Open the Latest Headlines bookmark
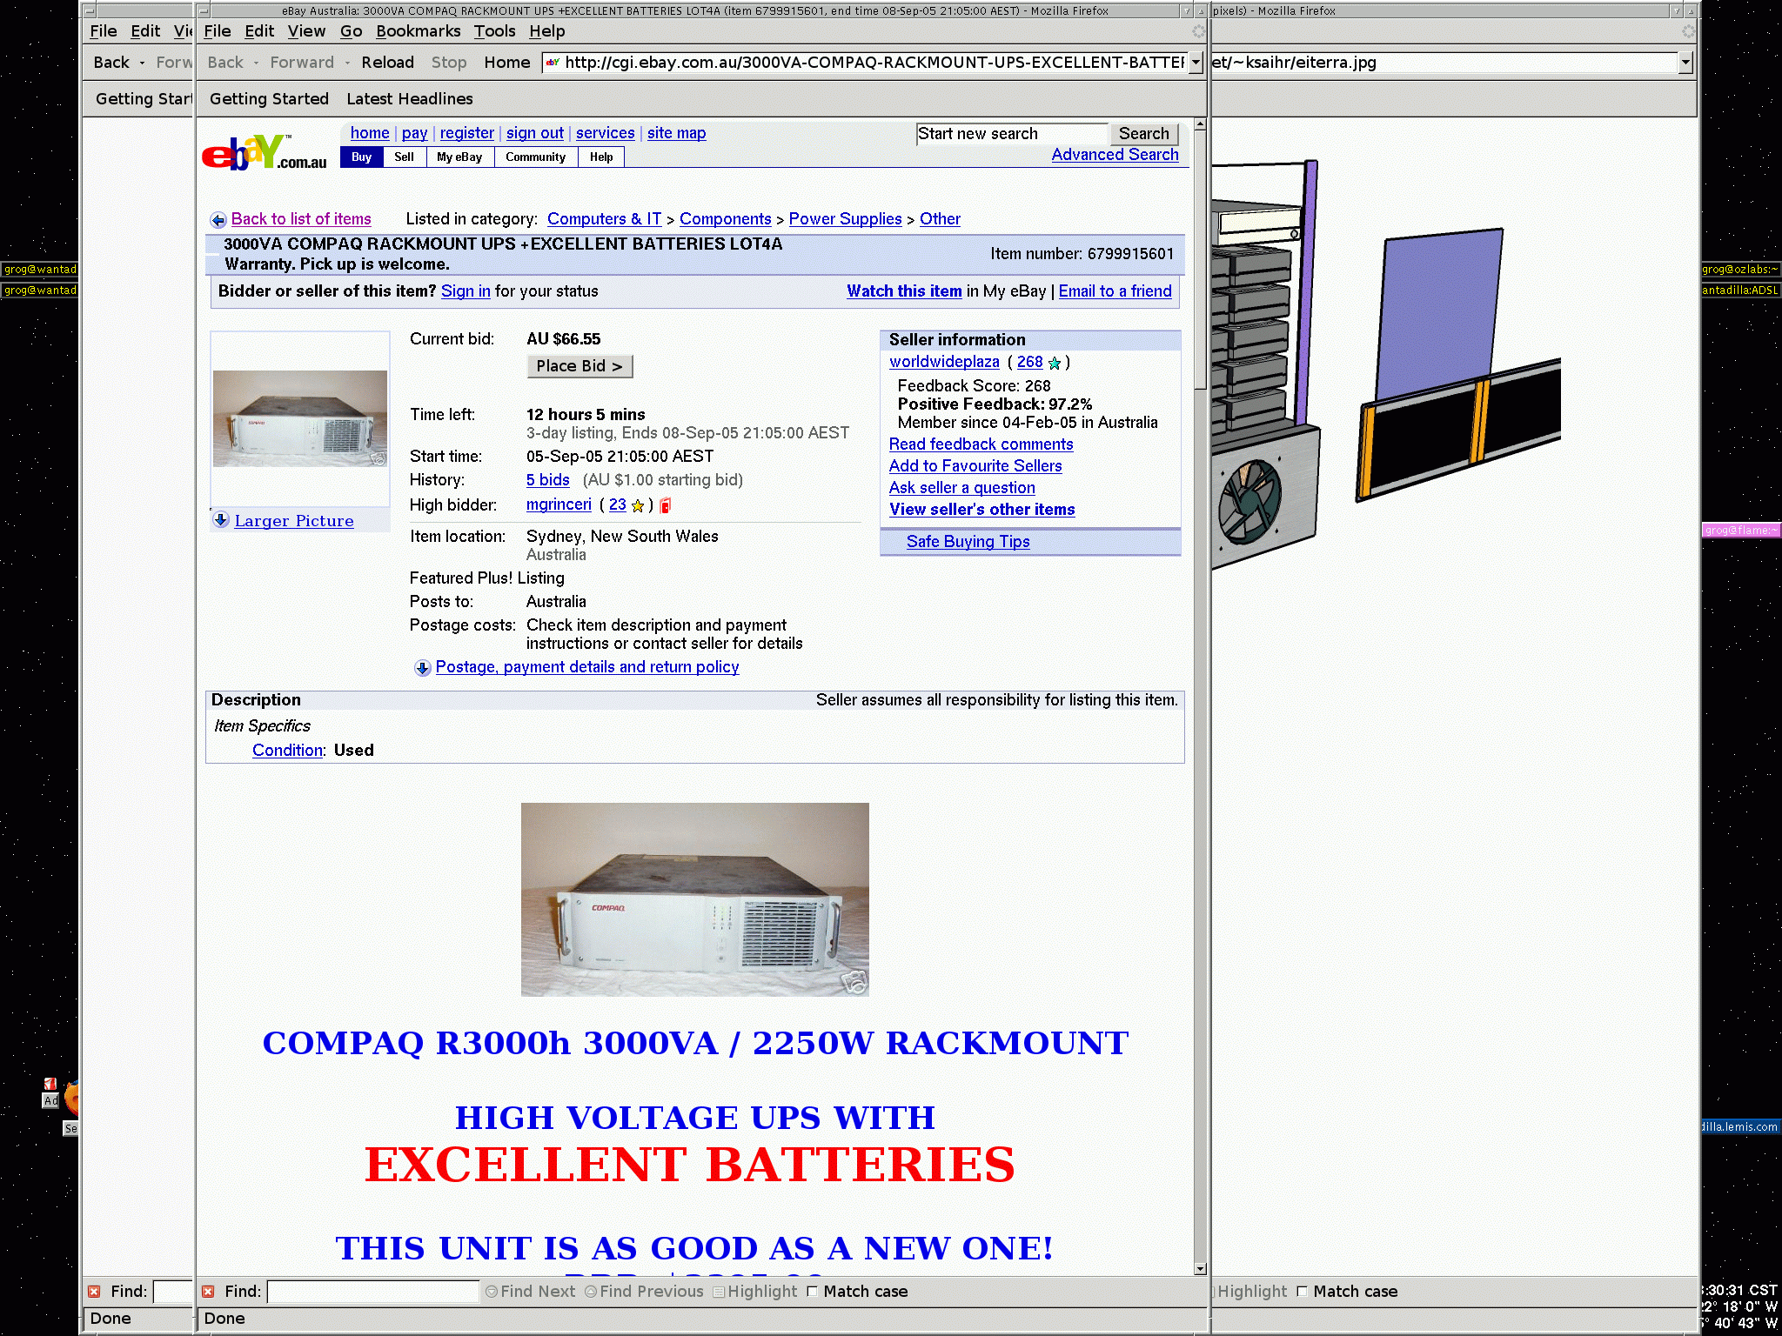The height and width of the screenshot is (1336, 1782). [x=410, y=99]
